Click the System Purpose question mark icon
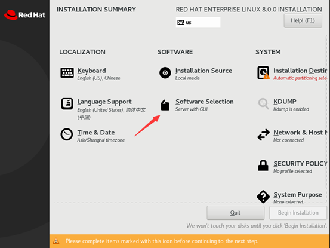Viewport: 330px width, 248px height. tap(263, 197)
